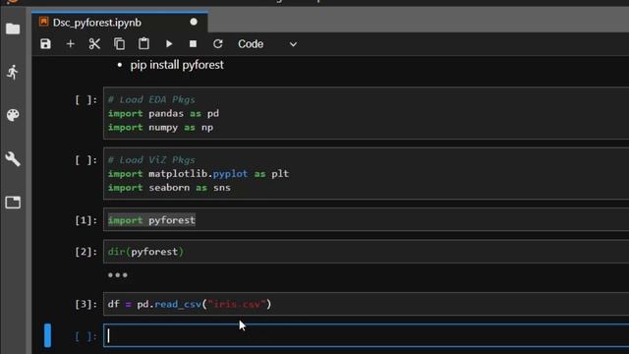The image size is (629, 354).
Task: Save the notebook with the floppy disk icon
Action: coord(46,43)
